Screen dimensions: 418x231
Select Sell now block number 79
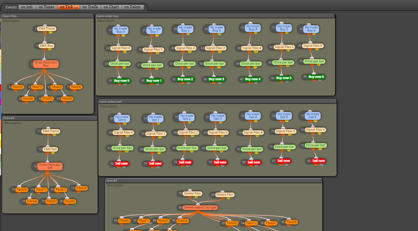coord(220,162)
